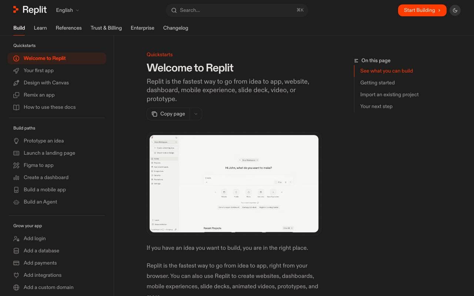The image size is (474, 296).
Task: Open Design with Canvas sidebar page
Action: click(x=57, y=83)
